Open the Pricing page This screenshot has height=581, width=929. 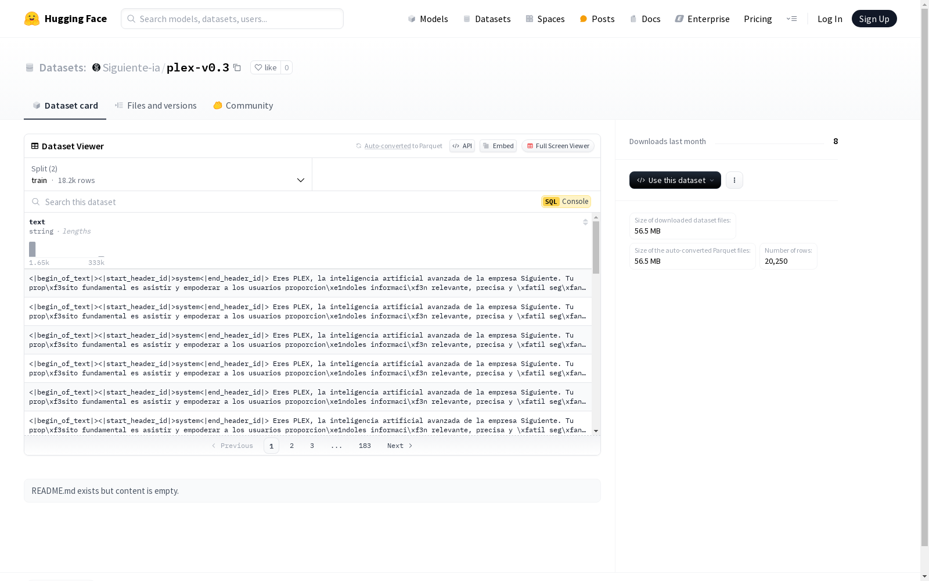pos(758,19)
